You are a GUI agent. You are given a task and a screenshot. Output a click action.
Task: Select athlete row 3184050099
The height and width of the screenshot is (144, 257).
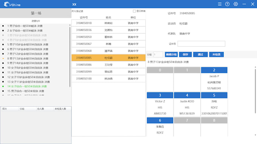click(108, 72)
